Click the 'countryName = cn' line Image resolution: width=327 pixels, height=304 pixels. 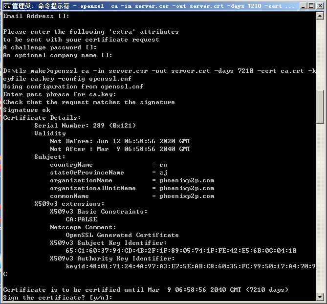(109, 165)
